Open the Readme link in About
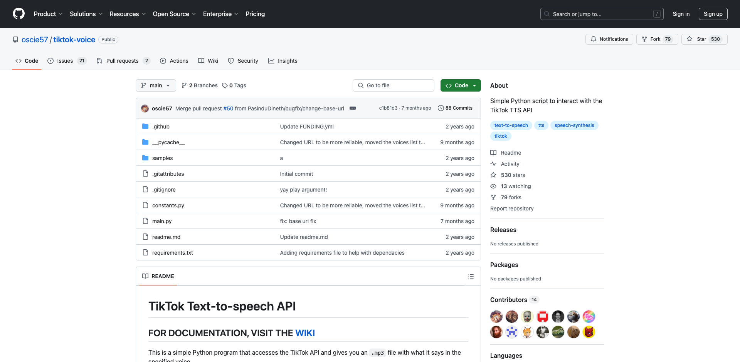The height and width of the screenshot is (362, 740). pos(506,153)
